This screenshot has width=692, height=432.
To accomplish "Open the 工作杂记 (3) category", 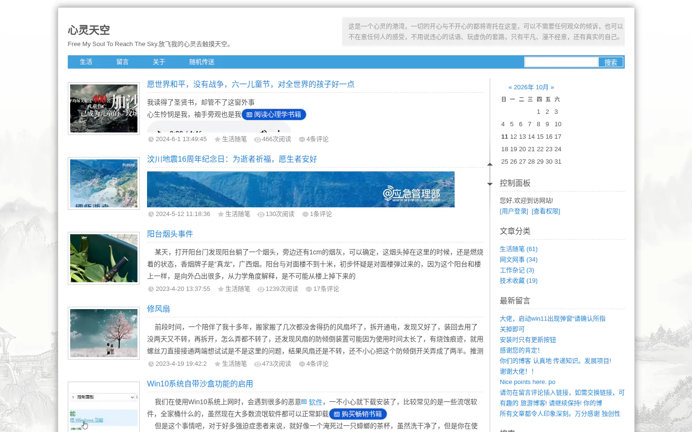I will click(517, 270).
